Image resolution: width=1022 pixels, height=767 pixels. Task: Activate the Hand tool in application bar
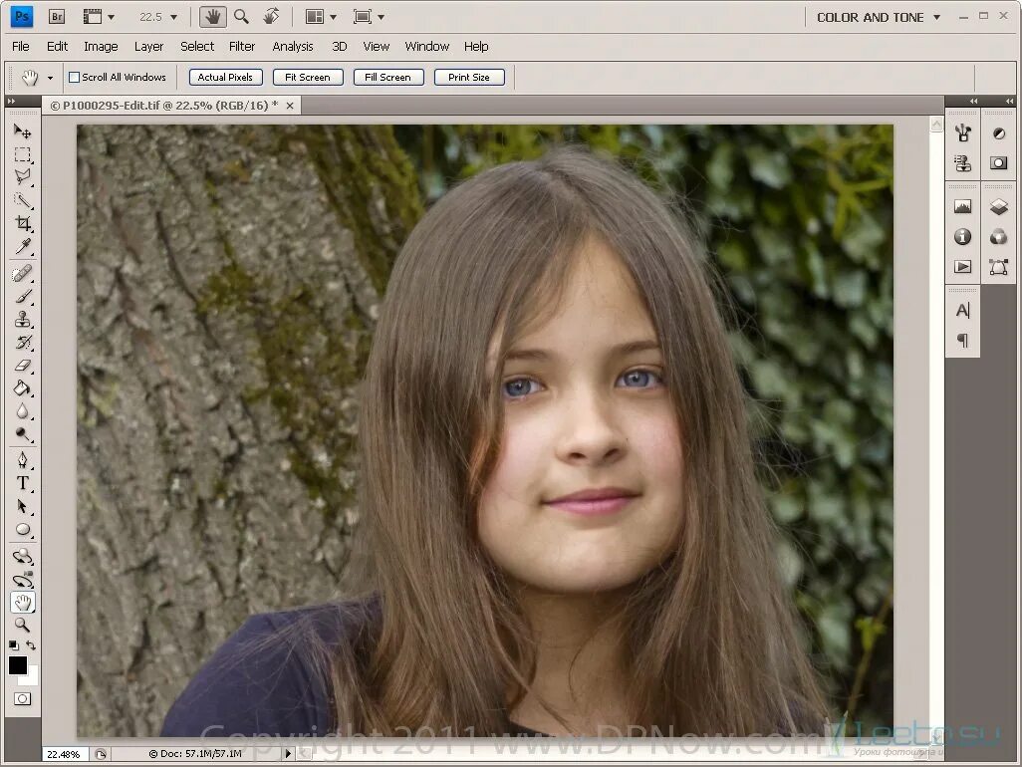coord(212,17)
